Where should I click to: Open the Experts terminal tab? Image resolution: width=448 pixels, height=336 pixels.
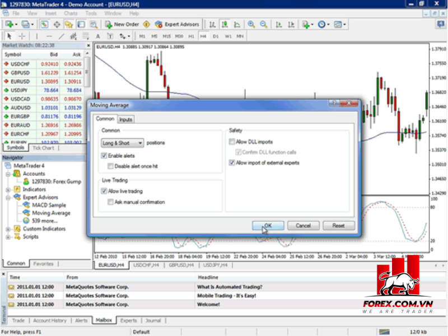pos(129,320)
